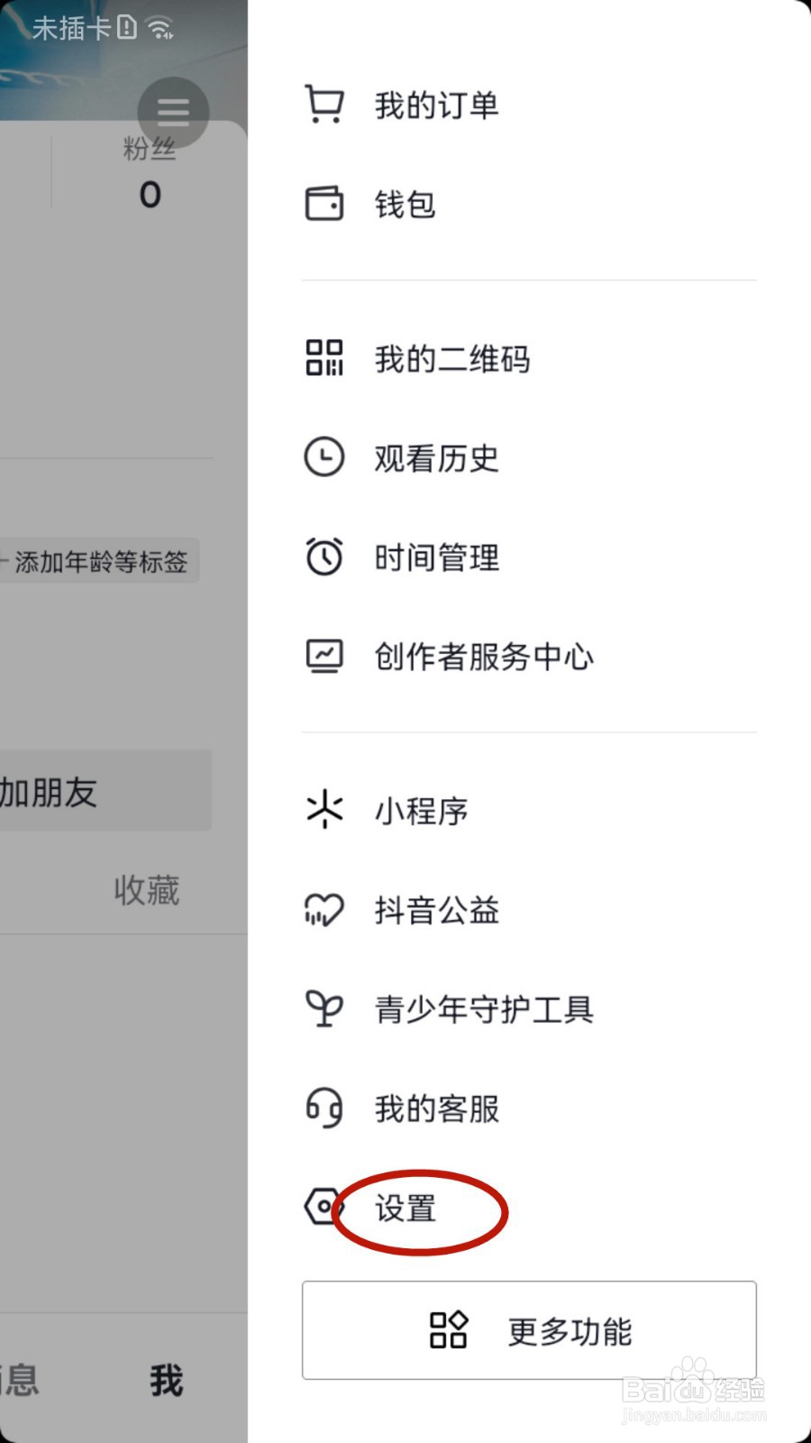Open 时间管理 via the alarm icon
Screen dimensions: 811x1443
(323, 556)
